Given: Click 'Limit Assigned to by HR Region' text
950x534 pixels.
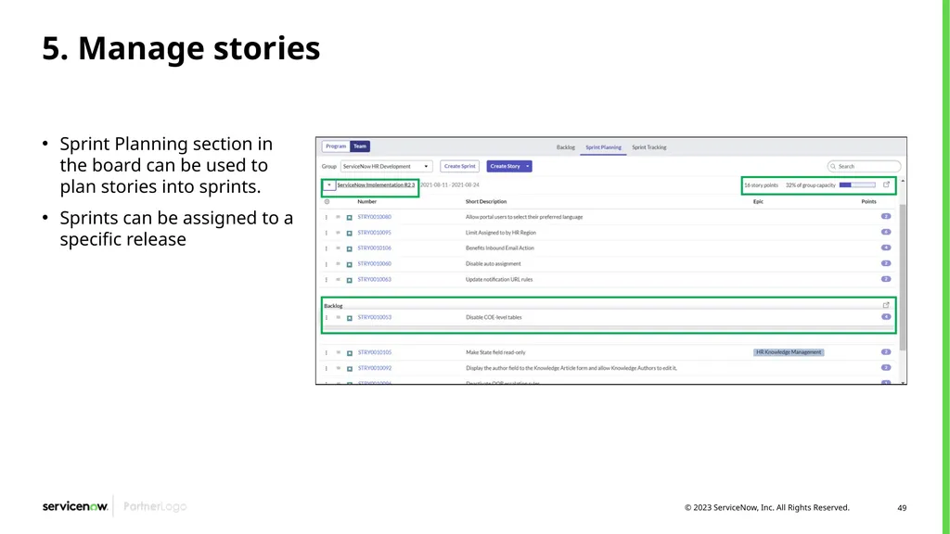Looking at the screenshot, I should point(500,233).
